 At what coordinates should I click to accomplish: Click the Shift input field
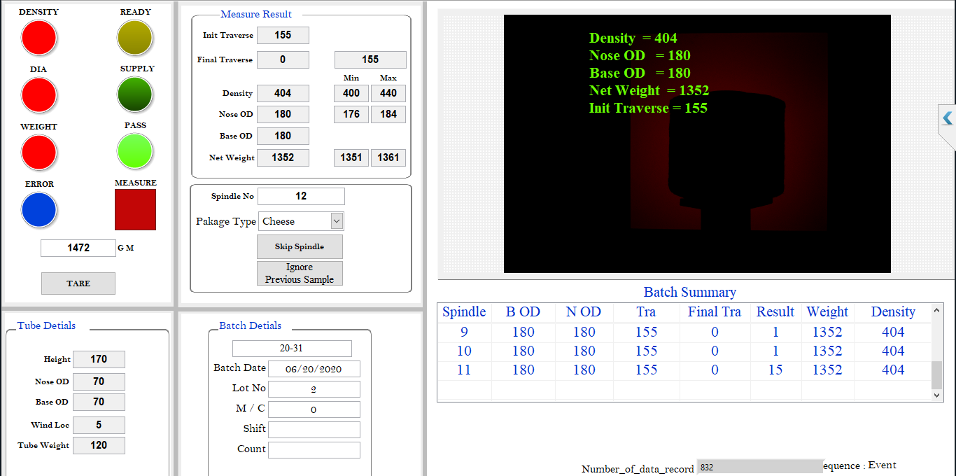tap(314, 430)
